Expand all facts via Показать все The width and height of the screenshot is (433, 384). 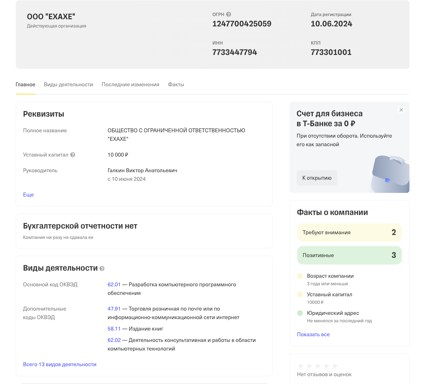point(313,334)
